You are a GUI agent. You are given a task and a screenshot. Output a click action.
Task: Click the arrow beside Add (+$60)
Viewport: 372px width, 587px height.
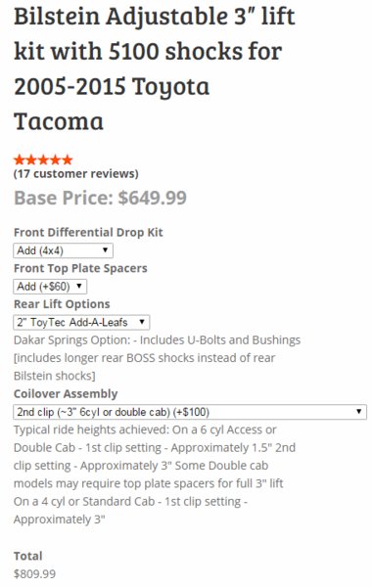(79, 286)
